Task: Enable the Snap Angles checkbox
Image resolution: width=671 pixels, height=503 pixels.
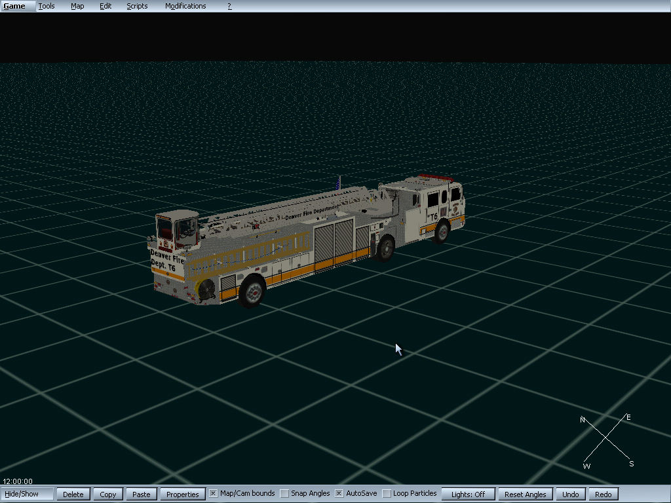Action: tap(284, 494)
